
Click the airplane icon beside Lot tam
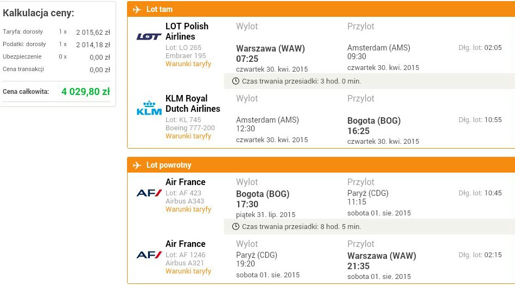[137, 10]
